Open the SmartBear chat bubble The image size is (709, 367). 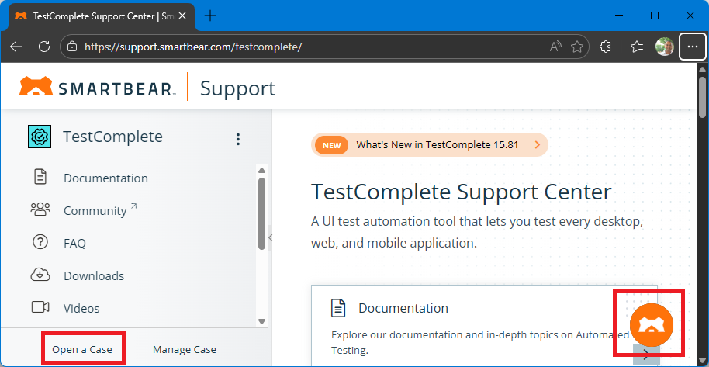651,325
